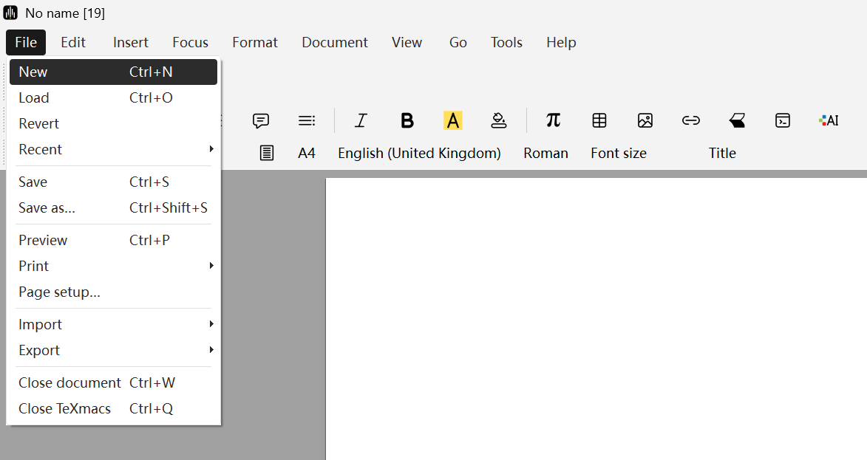
Task: Click the blank document page area
Action: (x=591, y=317)
